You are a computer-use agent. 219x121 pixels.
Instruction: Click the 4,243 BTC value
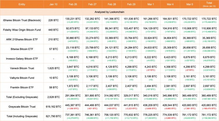point(151,67)
